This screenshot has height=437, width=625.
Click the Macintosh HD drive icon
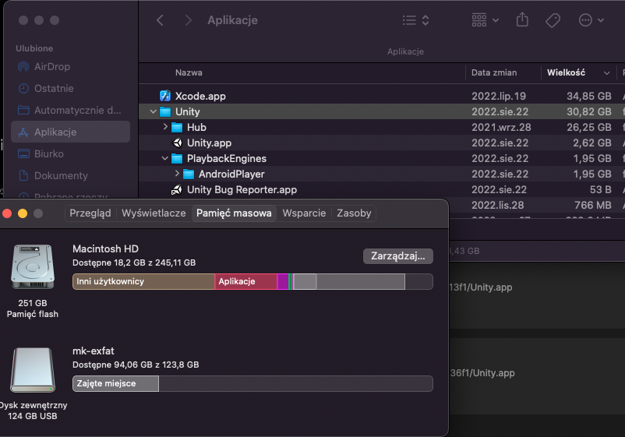click(33, 267)
